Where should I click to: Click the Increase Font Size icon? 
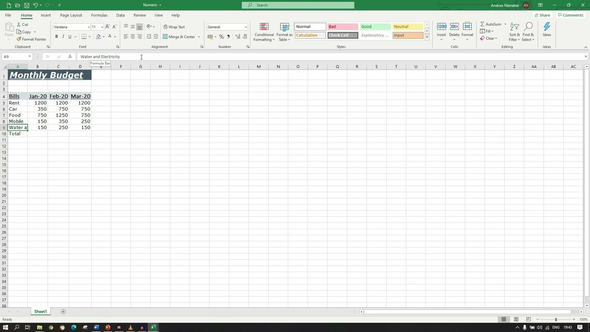tap(107, 27)
